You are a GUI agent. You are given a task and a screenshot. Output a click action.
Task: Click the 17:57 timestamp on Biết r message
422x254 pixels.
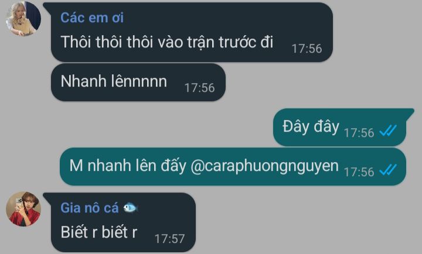(x=169, y=239)
